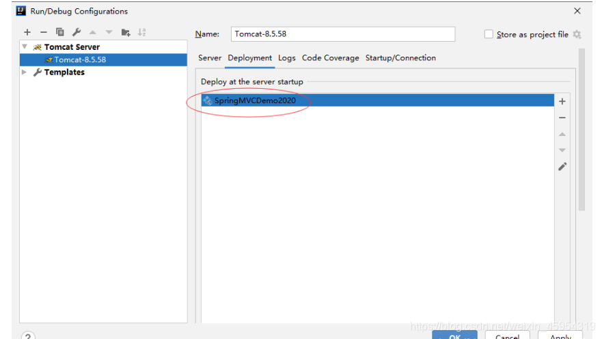Select the Tomcat Server group
This screenshot has width=602, height=339.
[x=72, y=47]
